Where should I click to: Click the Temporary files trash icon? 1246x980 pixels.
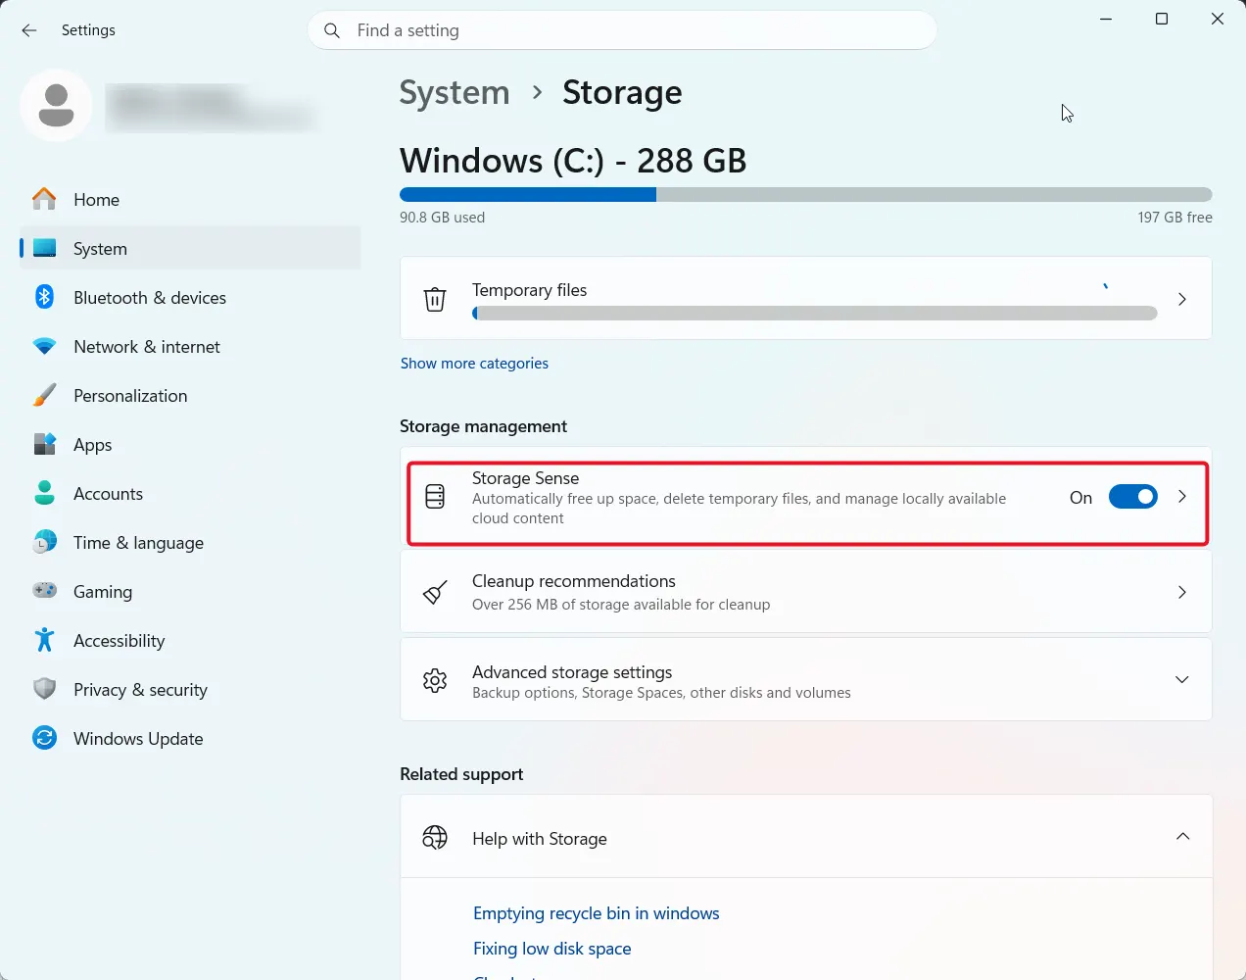(435, 299)
